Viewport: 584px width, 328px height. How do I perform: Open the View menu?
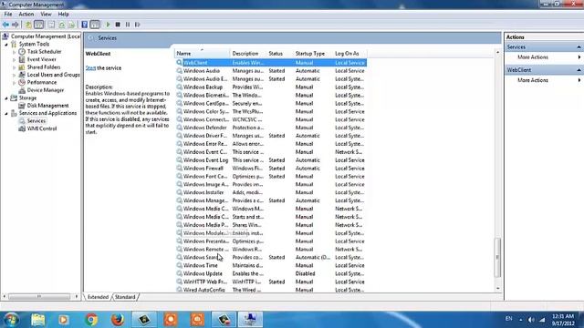pos(47,15)
